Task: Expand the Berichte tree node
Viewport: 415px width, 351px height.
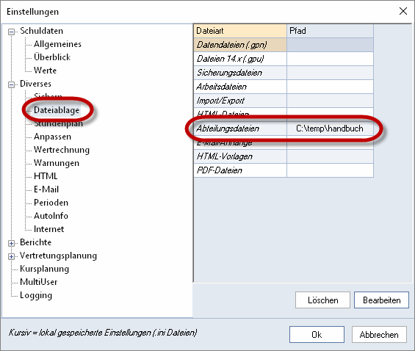Action: 11,243
